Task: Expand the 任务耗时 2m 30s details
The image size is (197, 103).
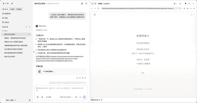Action: pos(42,30)
